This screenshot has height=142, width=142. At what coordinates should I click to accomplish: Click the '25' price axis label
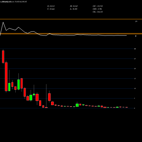tap(135, 59)
